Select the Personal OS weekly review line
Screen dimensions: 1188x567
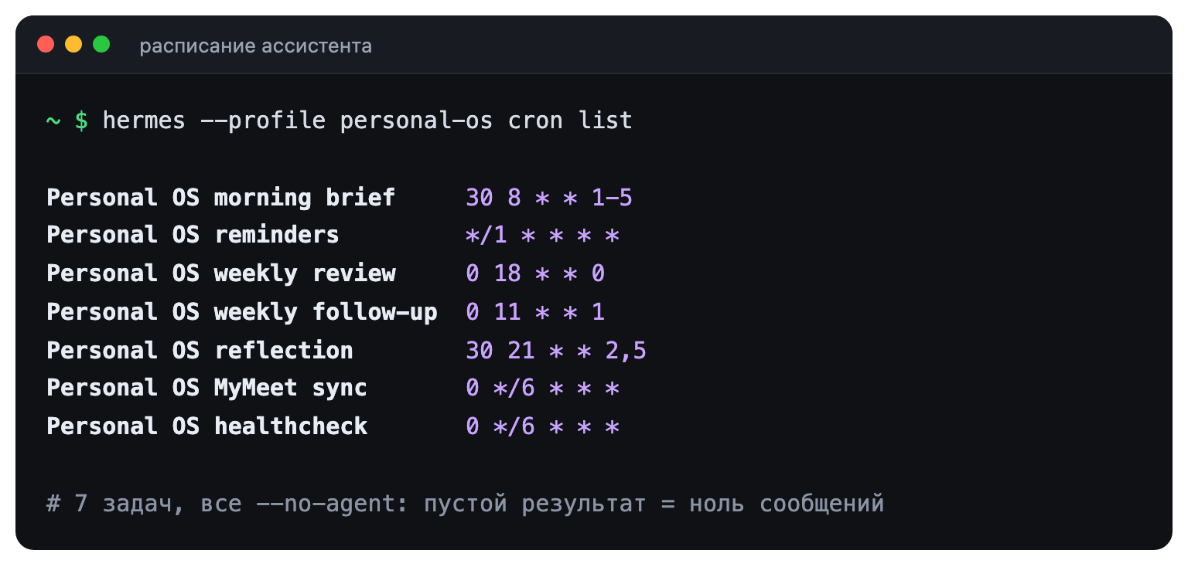click(x=326, y=273)
